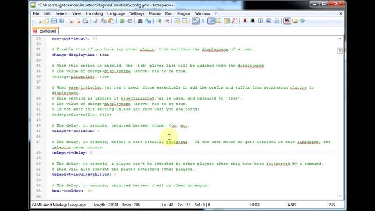Toggle Word Wrap in the toolbar
The height and width of the screenshot is (211, 375).
tap(195, 21)
